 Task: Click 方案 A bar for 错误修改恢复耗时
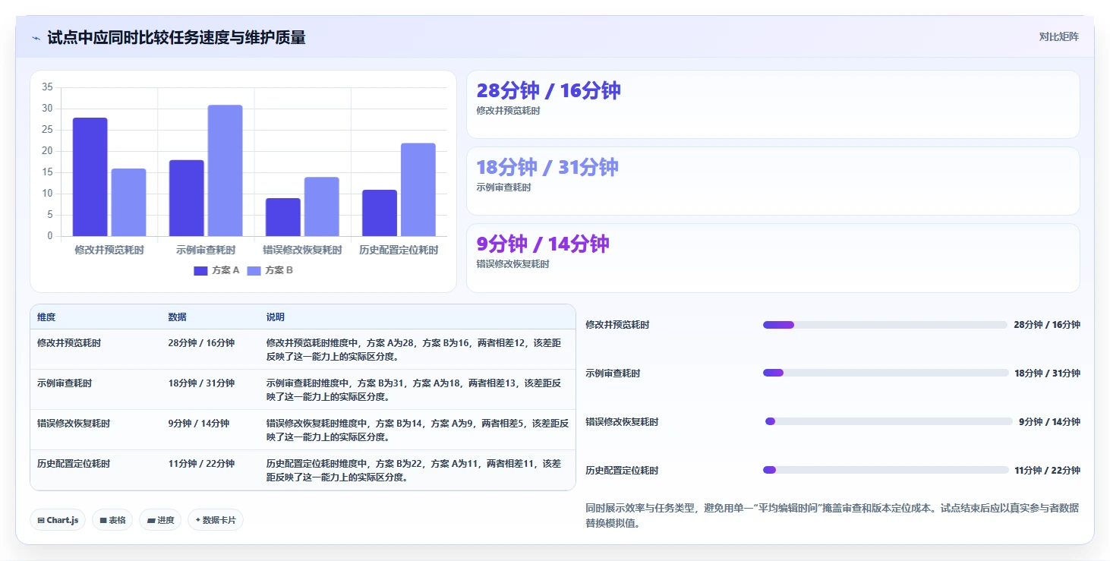tap(283, 217)
